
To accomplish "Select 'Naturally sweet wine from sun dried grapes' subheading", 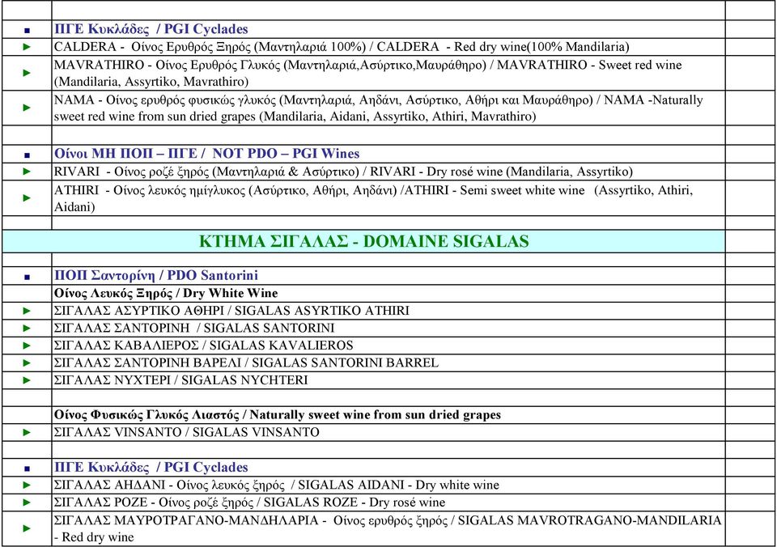I will pos(278,415).
